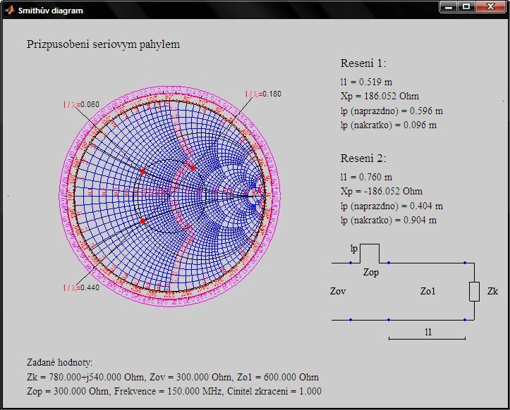Click the 'Xp = -186.052 Ohm' value
Screen dimensions: 510x410
click(382, 192)
